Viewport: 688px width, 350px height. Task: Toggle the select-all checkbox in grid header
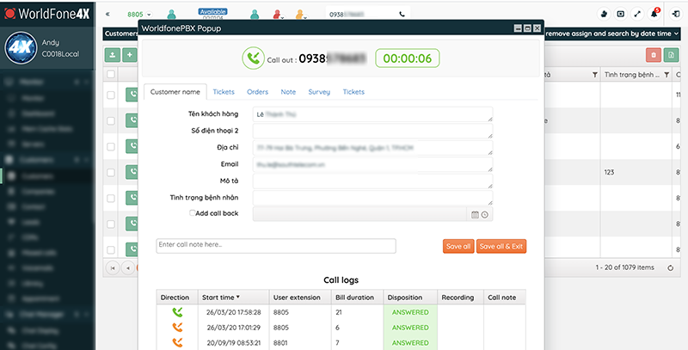point(111,74)
